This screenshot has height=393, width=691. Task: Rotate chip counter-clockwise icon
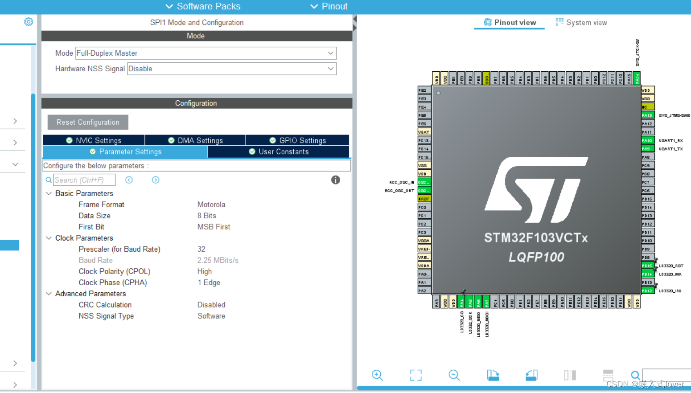[531, 375]
